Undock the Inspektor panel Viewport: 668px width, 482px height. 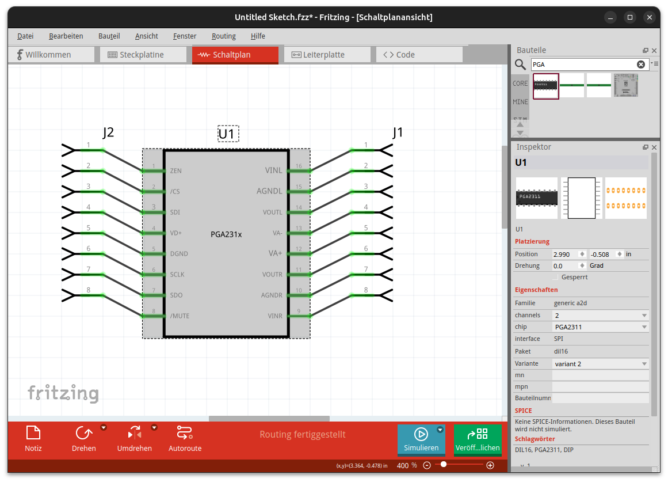(646, 147)
